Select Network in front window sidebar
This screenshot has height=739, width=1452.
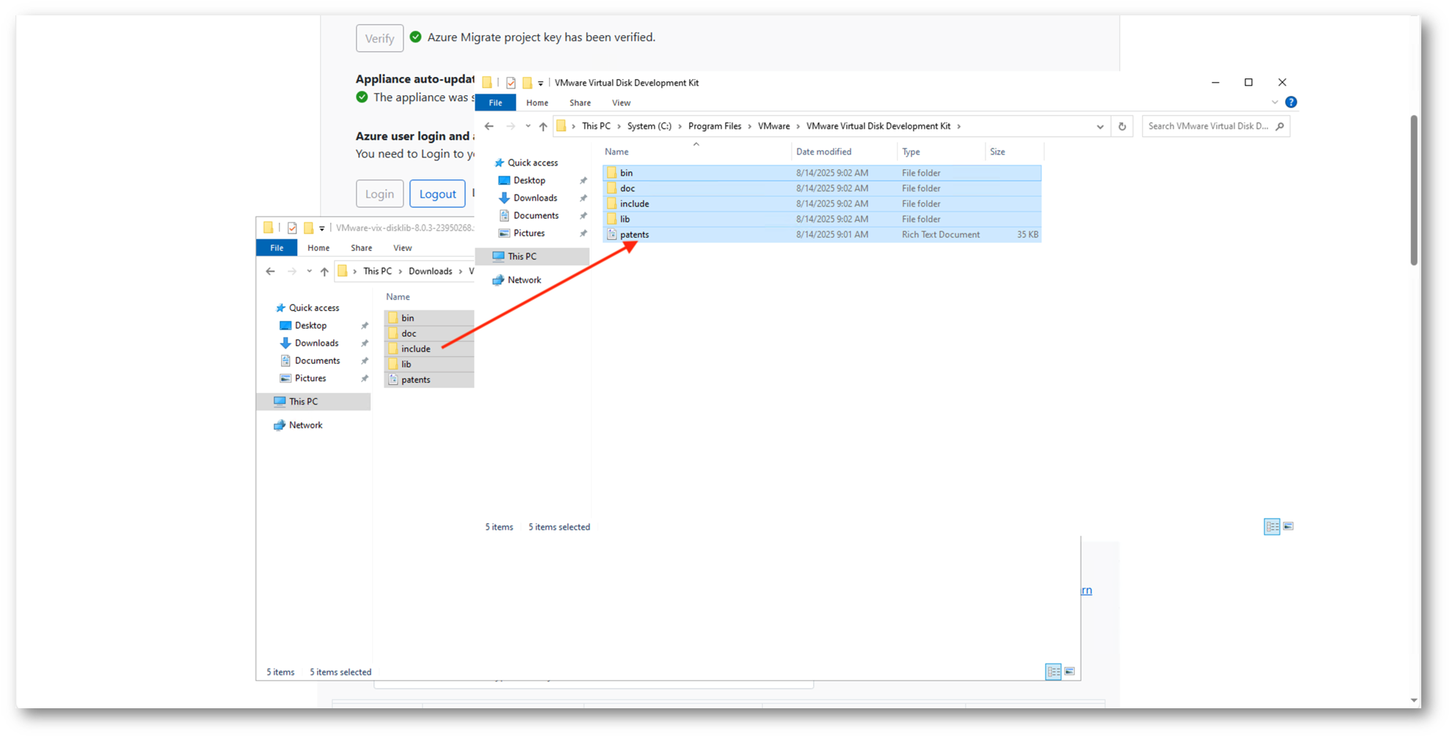click(x=524, y=280)
